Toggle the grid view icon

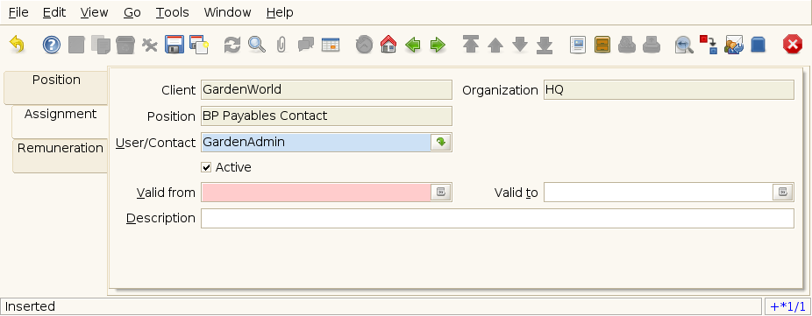331,45
